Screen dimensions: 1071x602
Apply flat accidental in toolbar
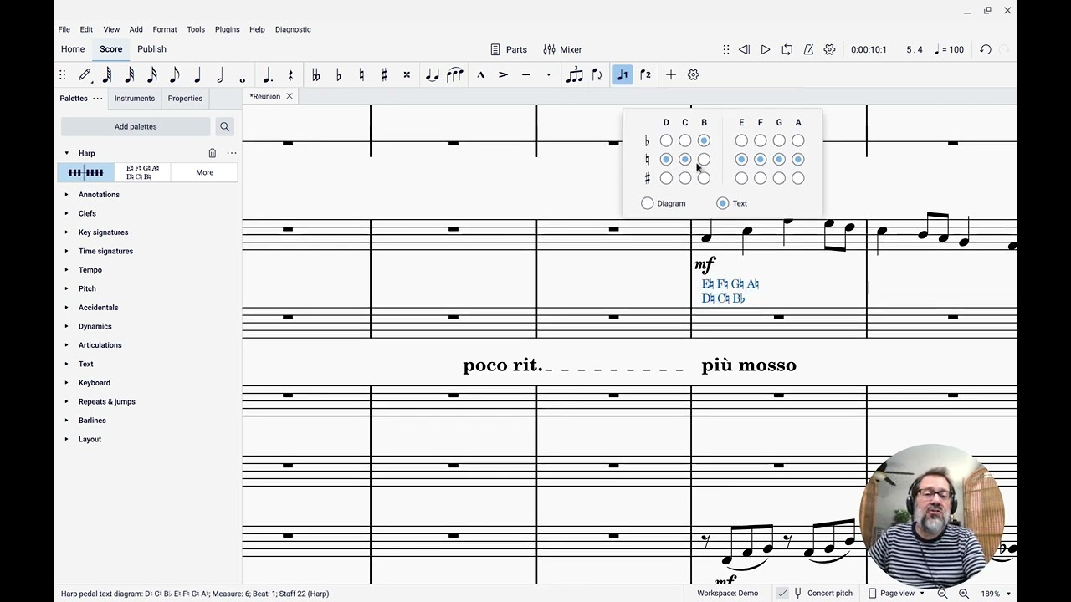point(339,74)
